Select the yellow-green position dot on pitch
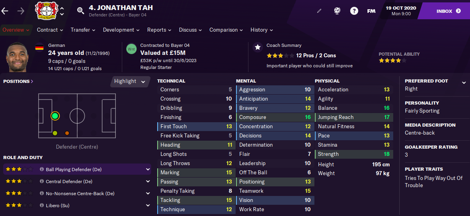 click(55, 133)
